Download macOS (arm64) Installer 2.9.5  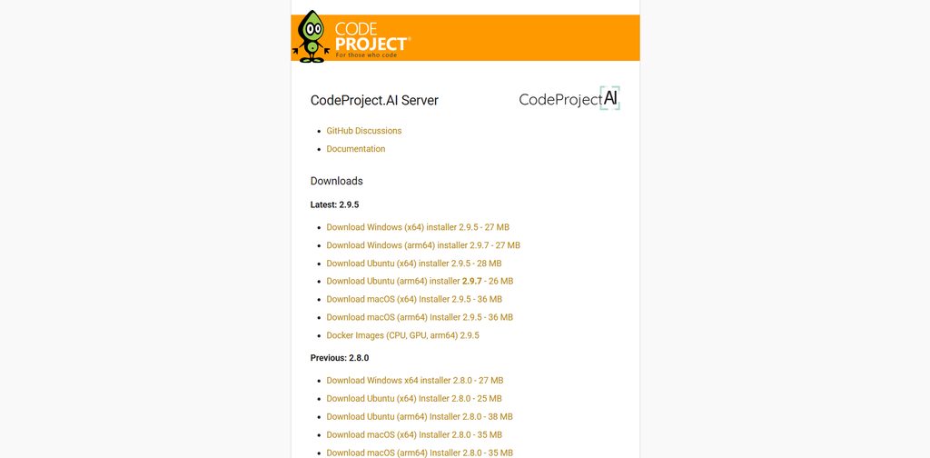(x=420, y=317)
